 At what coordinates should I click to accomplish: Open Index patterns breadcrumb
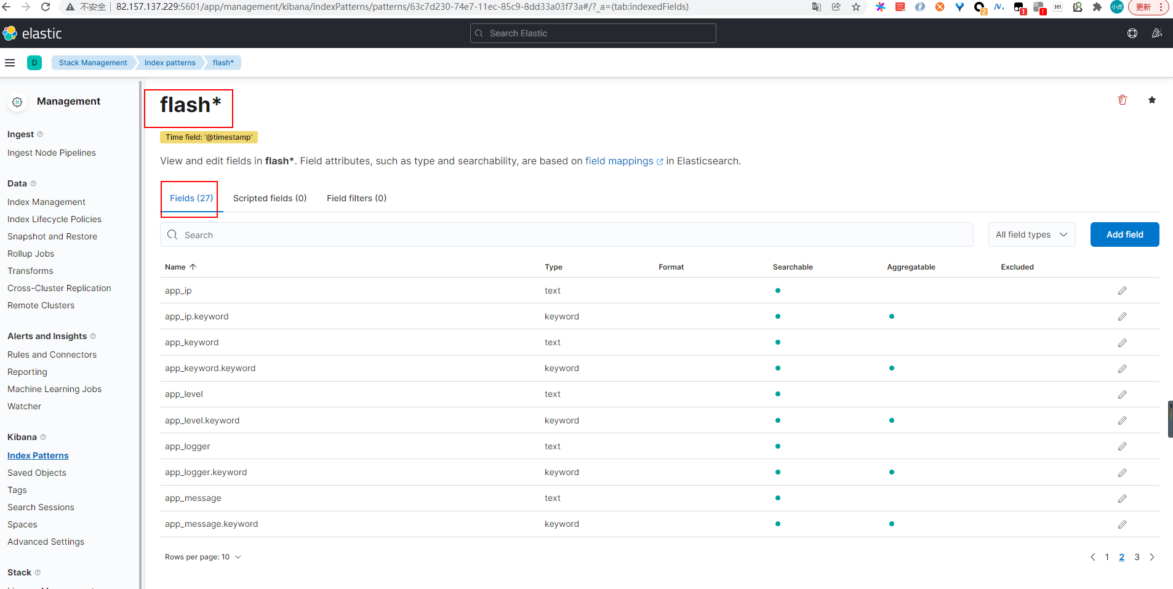pos(170,63)
